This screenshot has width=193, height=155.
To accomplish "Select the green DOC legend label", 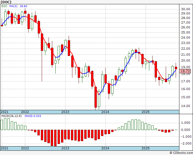I will [x=5, y=6].
